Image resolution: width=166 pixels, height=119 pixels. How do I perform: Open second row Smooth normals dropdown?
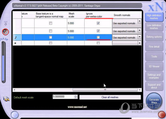click(x=139, y=31)
